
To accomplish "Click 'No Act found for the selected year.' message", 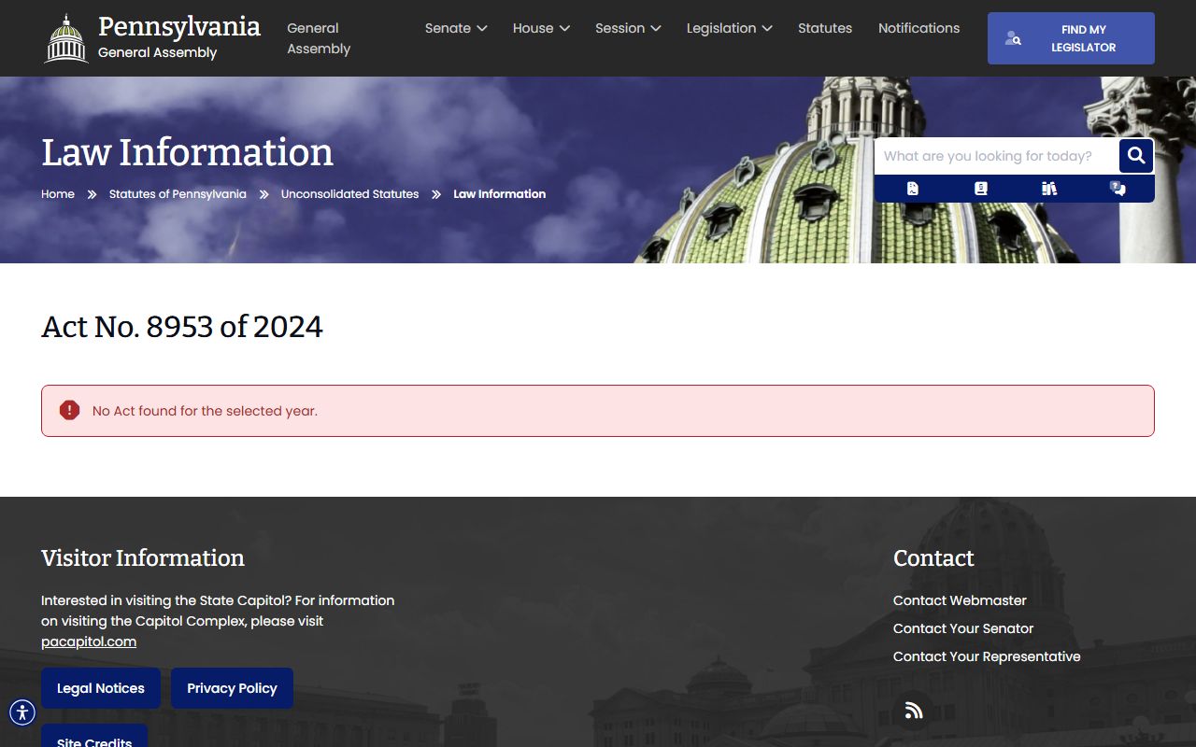I will tap(205, 411).
